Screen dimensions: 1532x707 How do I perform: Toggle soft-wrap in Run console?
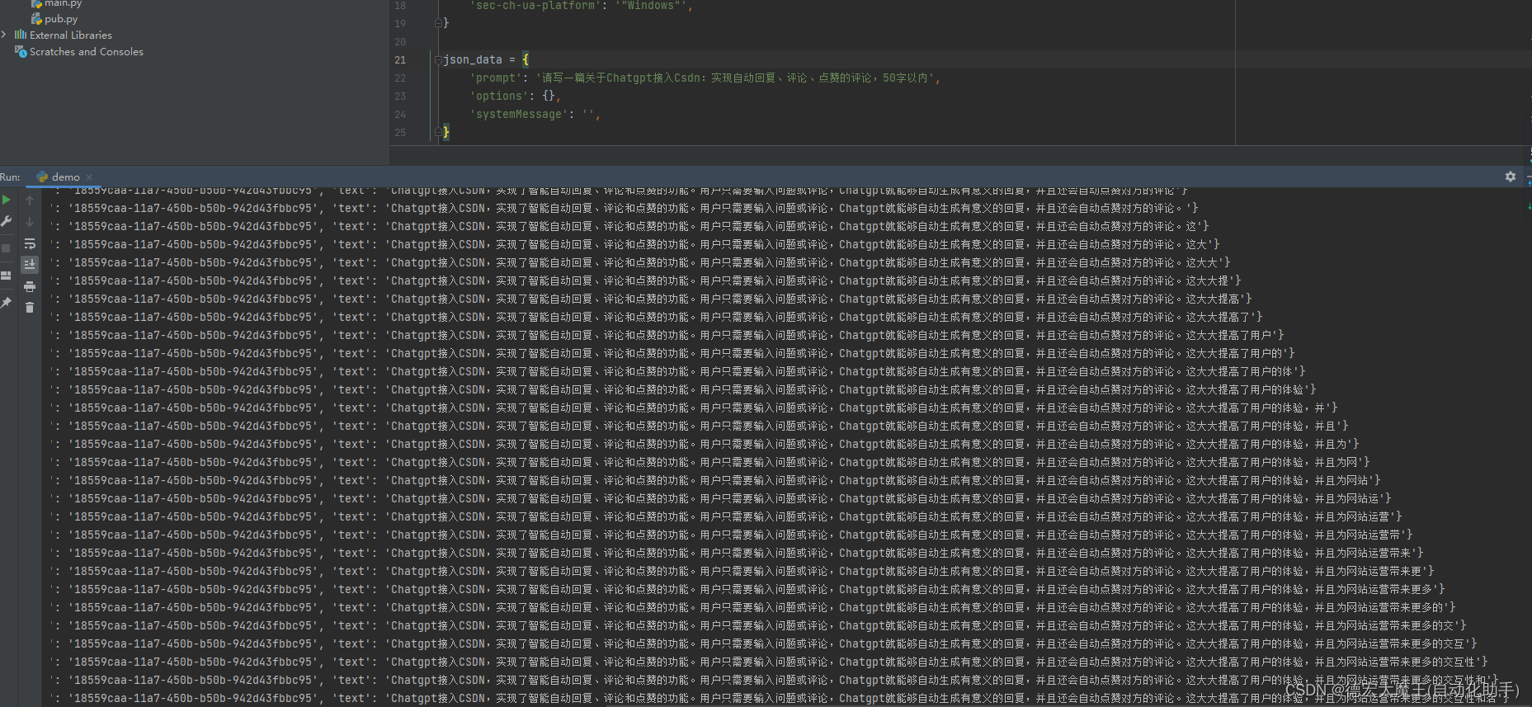click(x=30, y=243)
